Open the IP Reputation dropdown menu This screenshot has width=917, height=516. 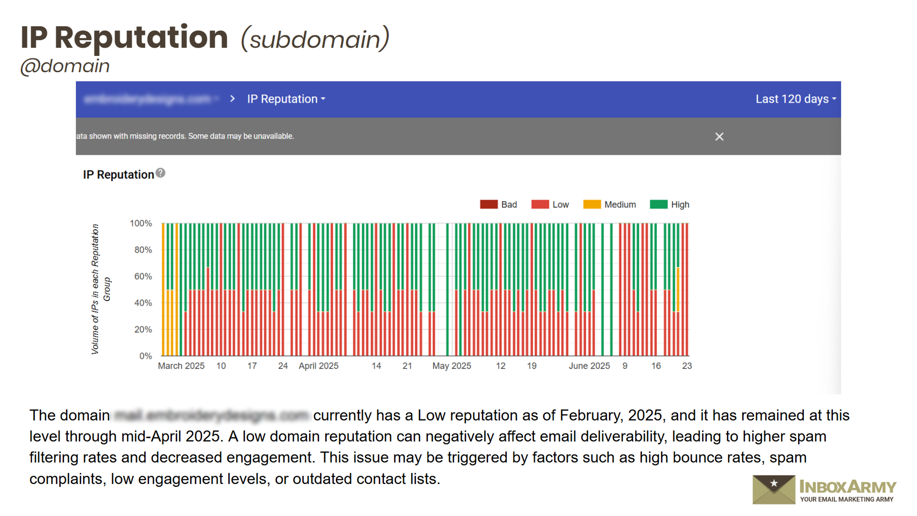coord(286,99)
